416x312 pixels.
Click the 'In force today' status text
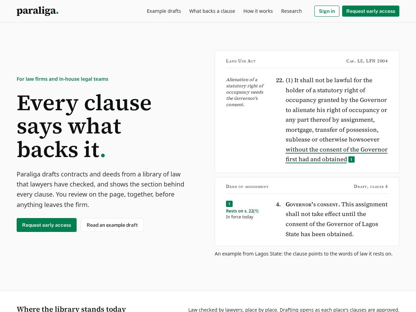point(240,217)
